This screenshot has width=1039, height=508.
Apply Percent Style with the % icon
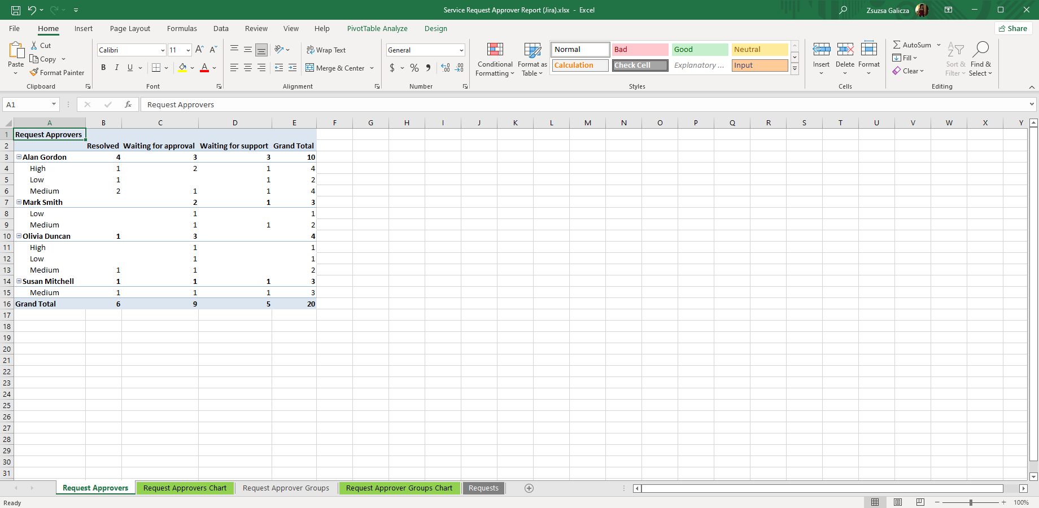point(414,68)
